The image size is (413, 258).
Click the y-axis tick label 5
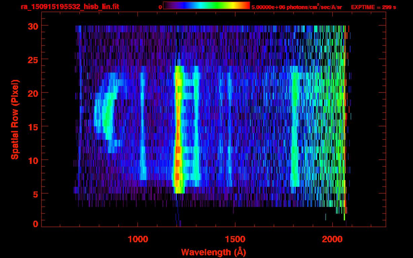[35, 194]
